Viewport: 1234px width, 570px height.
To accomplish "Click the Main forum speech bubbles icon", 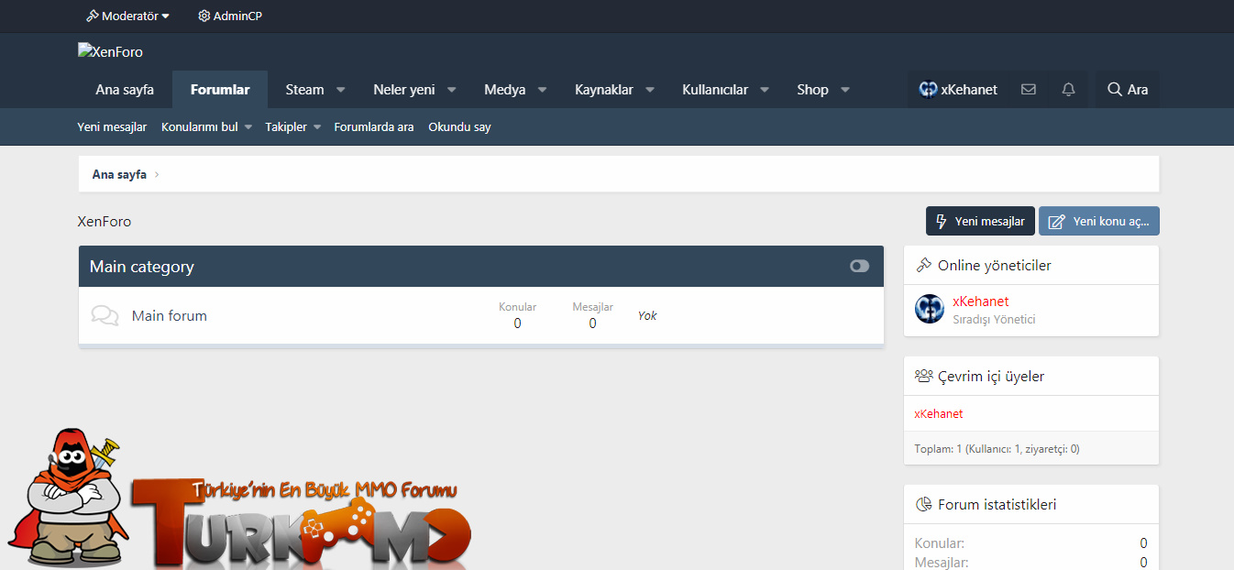I will 105,316.
